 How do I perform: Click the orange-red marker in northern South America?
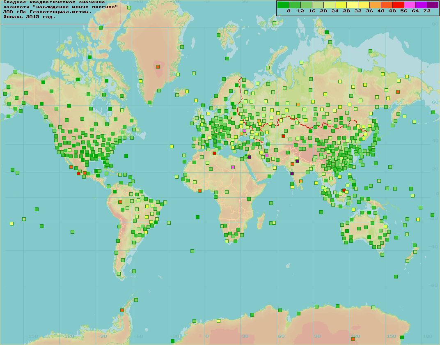click(120, 202)
